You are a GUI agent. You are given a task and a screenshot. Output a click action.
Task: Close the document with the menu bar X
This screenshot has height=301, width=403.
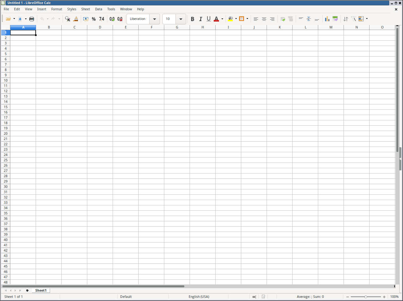point(396,9)
